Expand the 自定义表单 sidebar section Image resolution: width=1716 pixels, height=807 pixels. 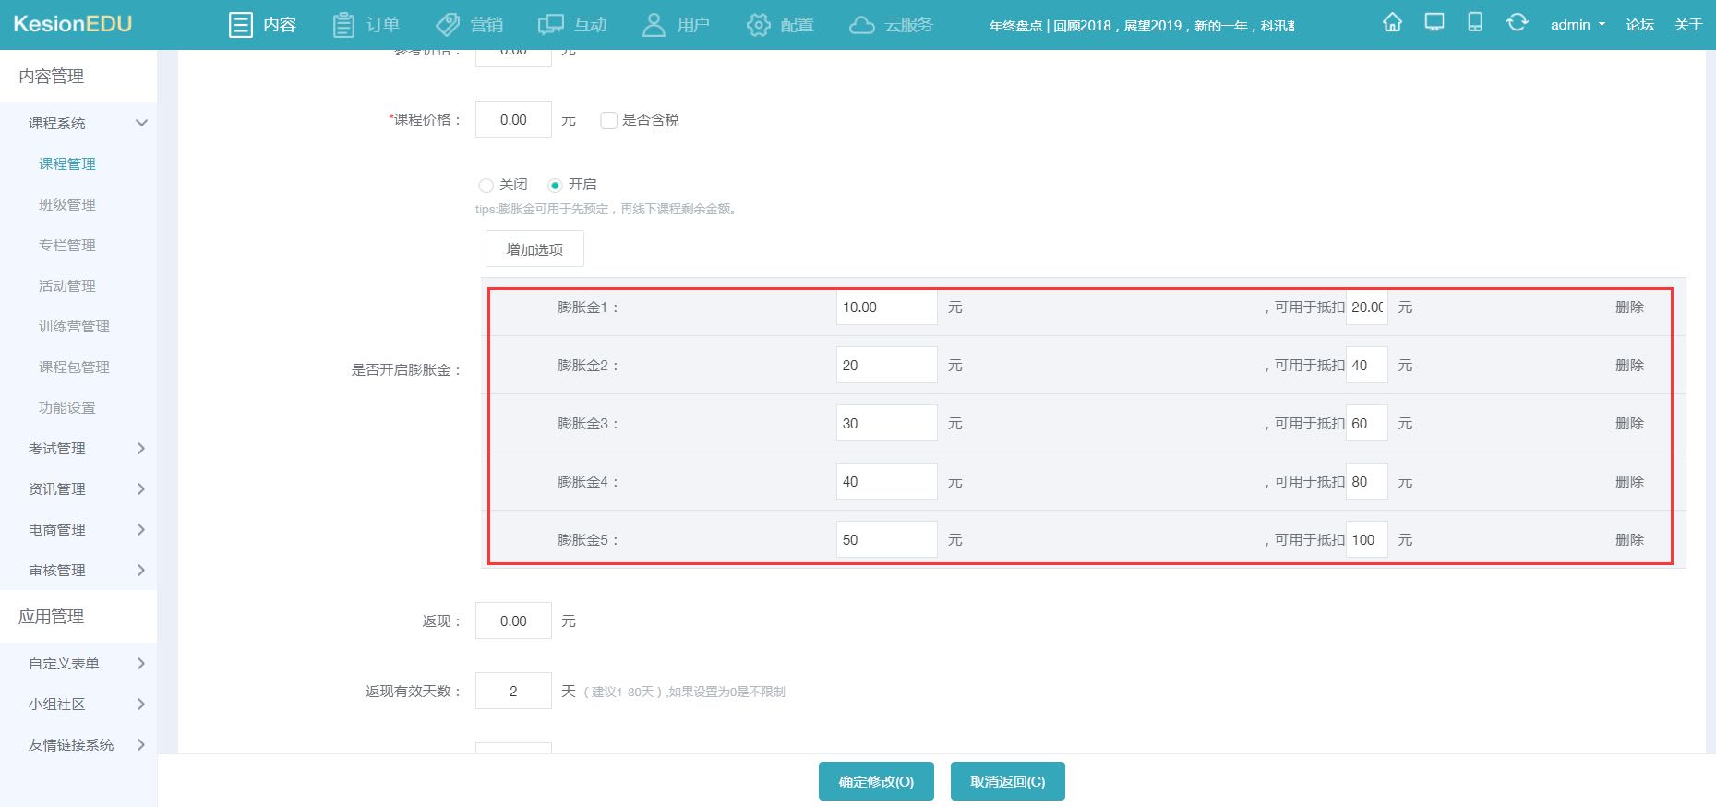tap(78, 663)
